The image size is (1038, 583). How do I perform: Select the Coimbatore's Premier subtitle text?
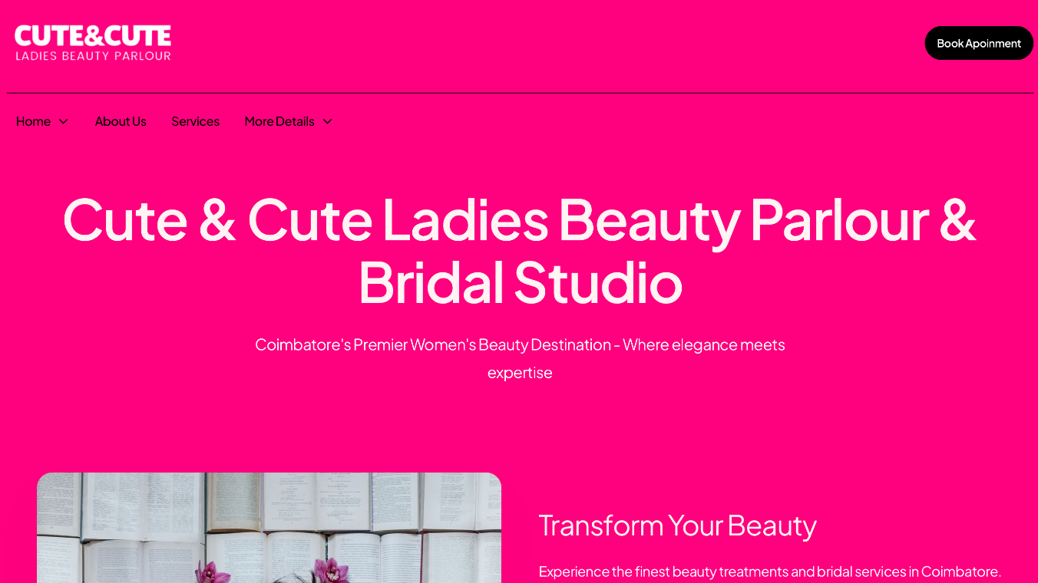[x=520, y=345]
